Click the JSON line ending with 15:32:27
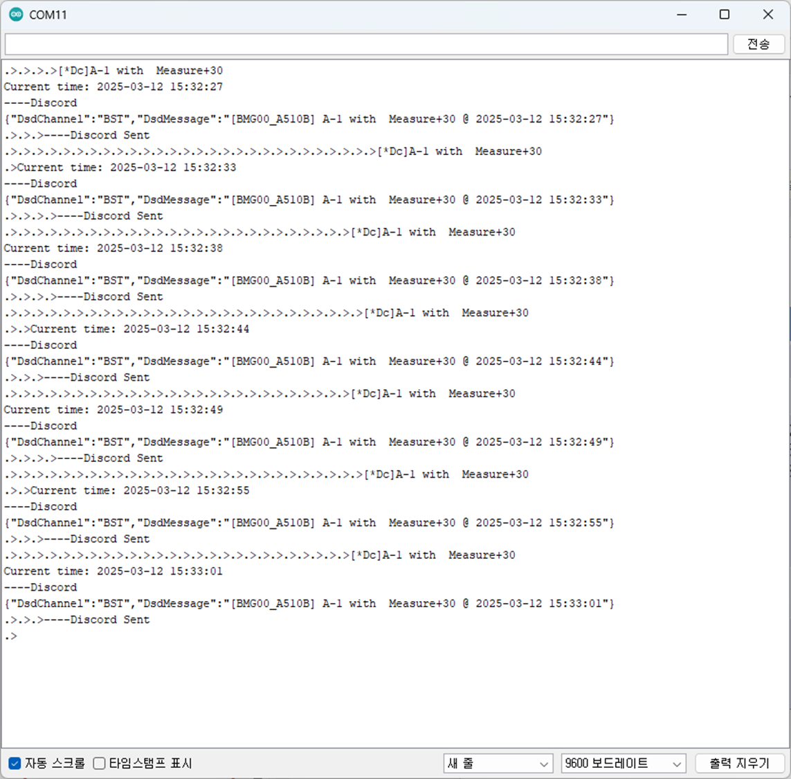Screen dimensions: 791x779 coord(309,119)
